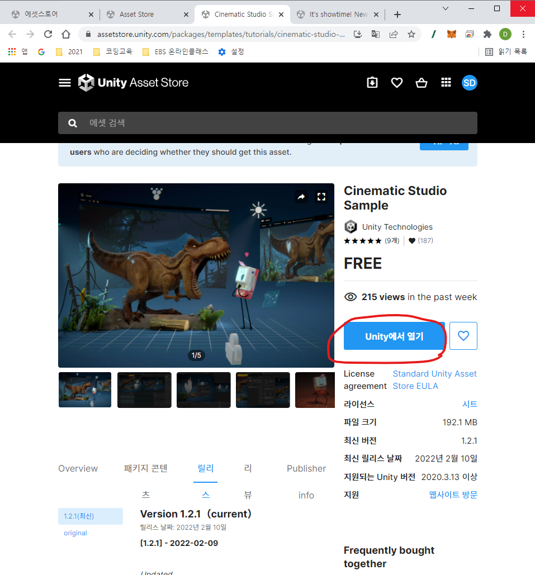Add asset to favorites heart button

(x=463, y=335)
